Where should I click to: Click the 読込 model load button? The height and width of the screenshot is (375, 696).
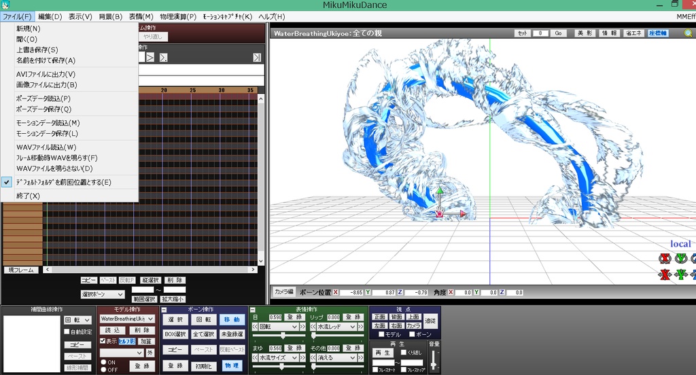tap(112, 330)
